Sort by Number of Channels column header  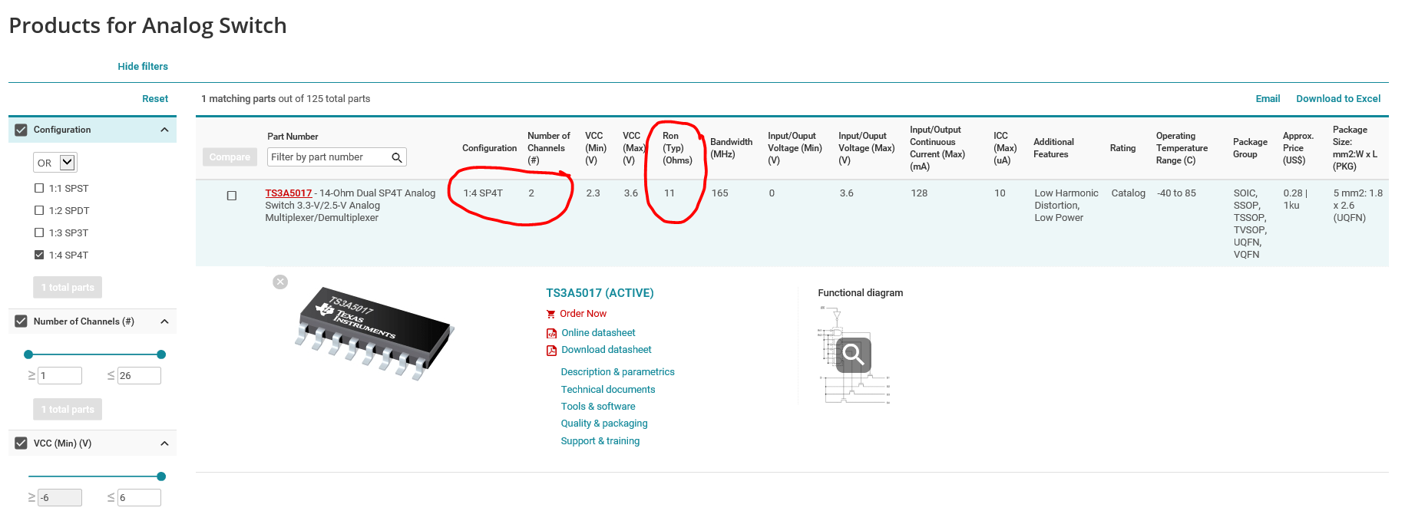click(548, 148)
